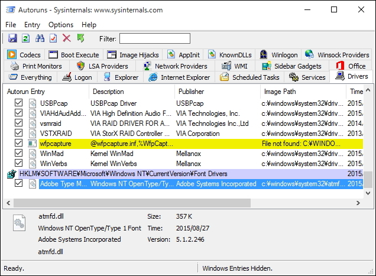
Task: Switch to the Boot Execute tab
Action: [74, 55]
